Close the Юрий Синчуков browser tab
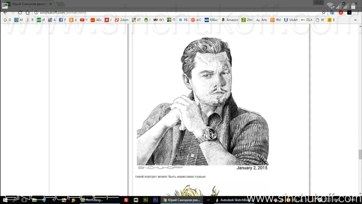Image resolution: width=362 pixels, height=204 pixels. [x=51, y=4]
